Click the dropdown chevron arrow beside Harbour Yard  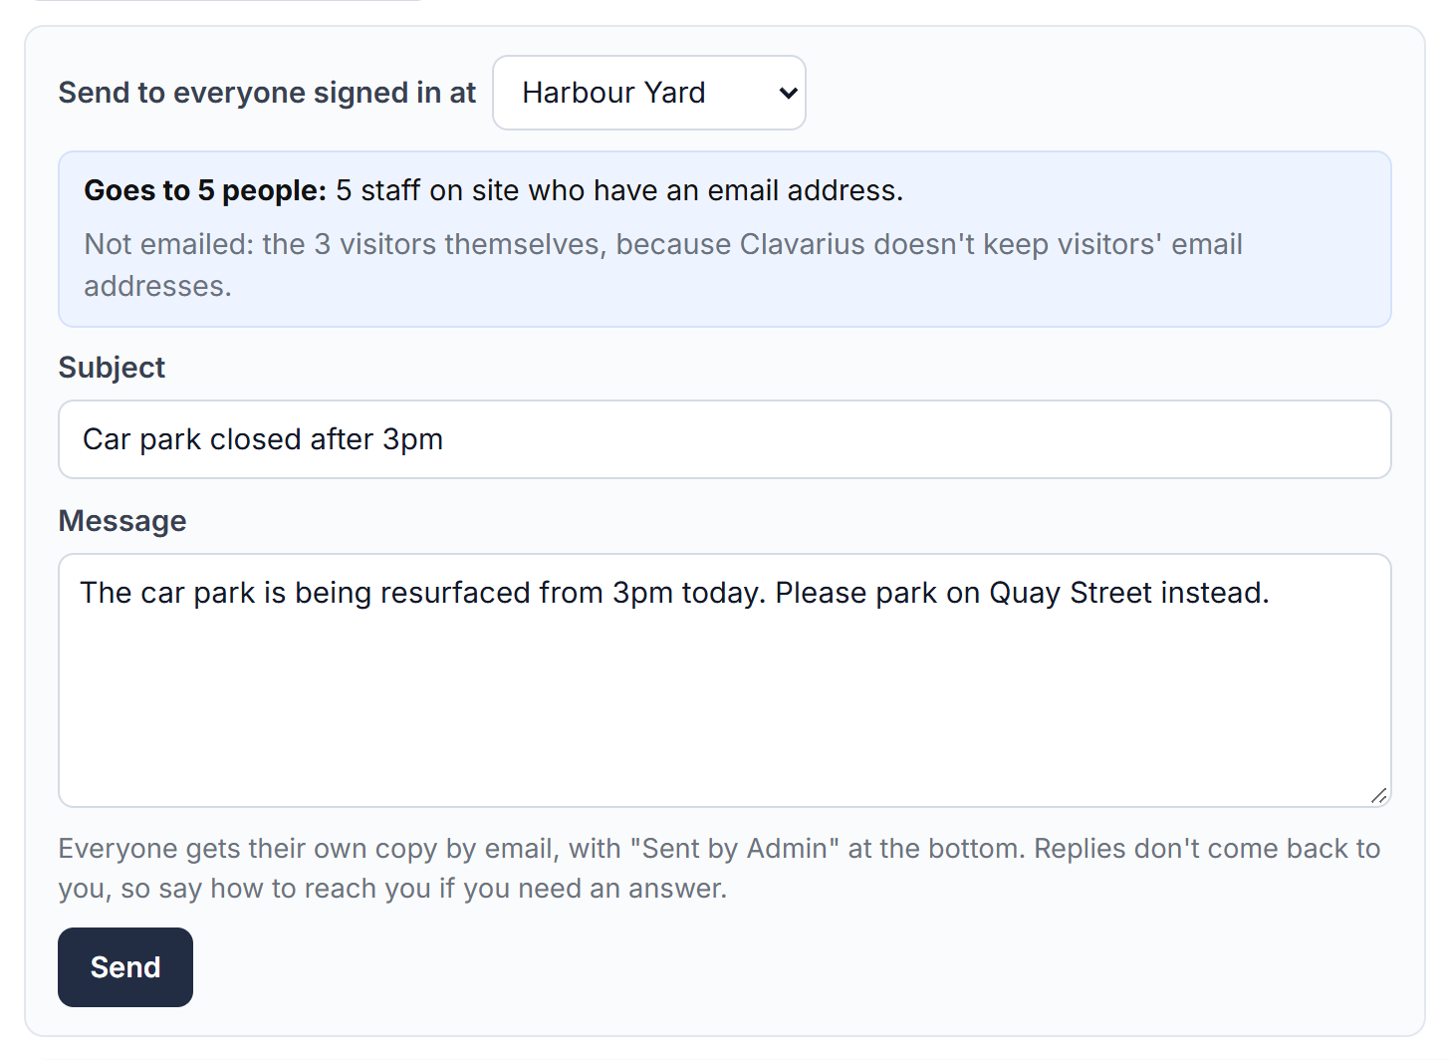coord(788,93)
